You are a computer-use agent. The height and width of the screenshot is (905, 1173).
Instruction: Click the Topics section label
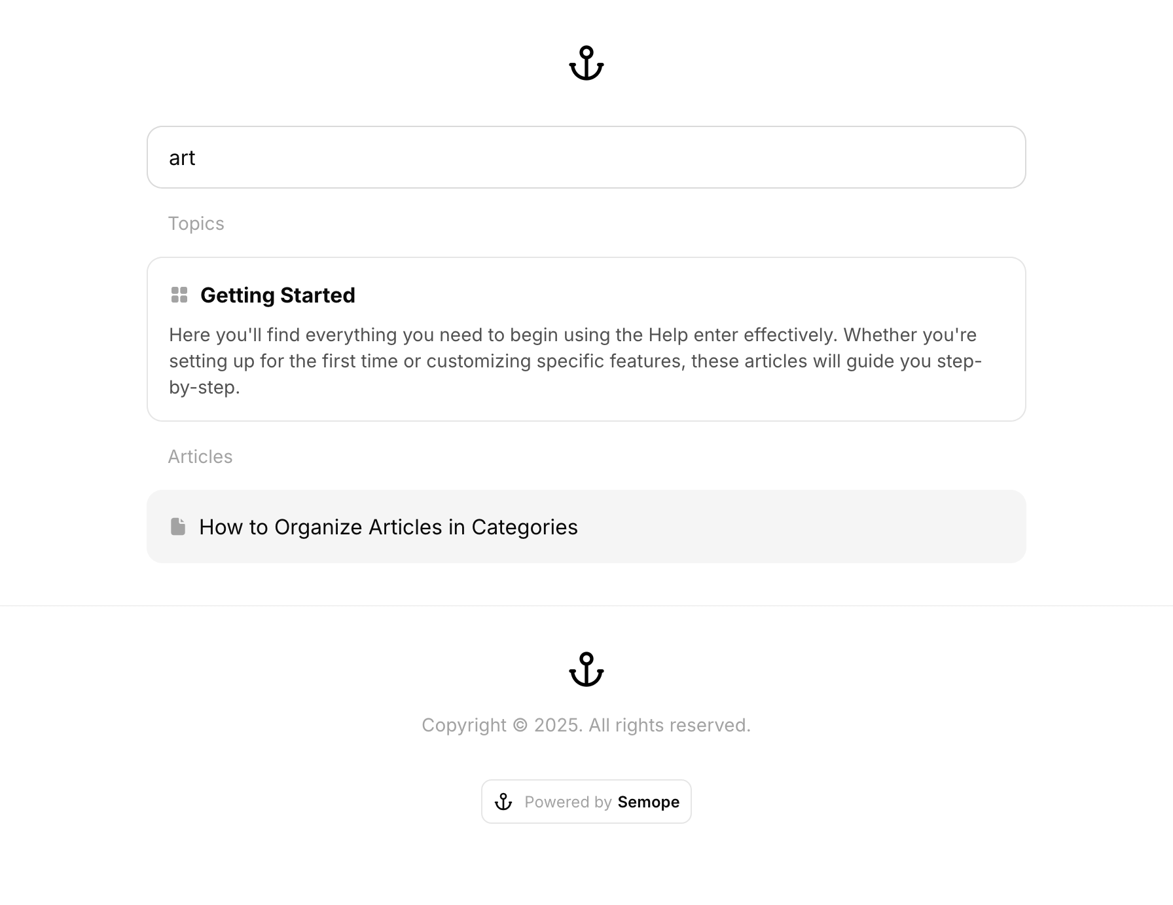click(x=196, y=223)
